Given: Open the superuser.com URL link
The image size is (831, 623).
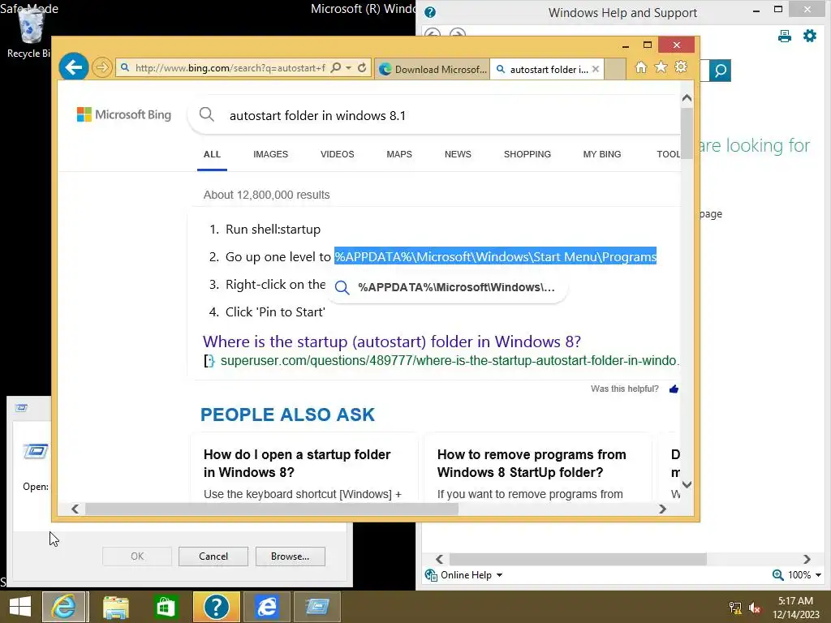Looking at the screenshot, I should pos(450,361).
